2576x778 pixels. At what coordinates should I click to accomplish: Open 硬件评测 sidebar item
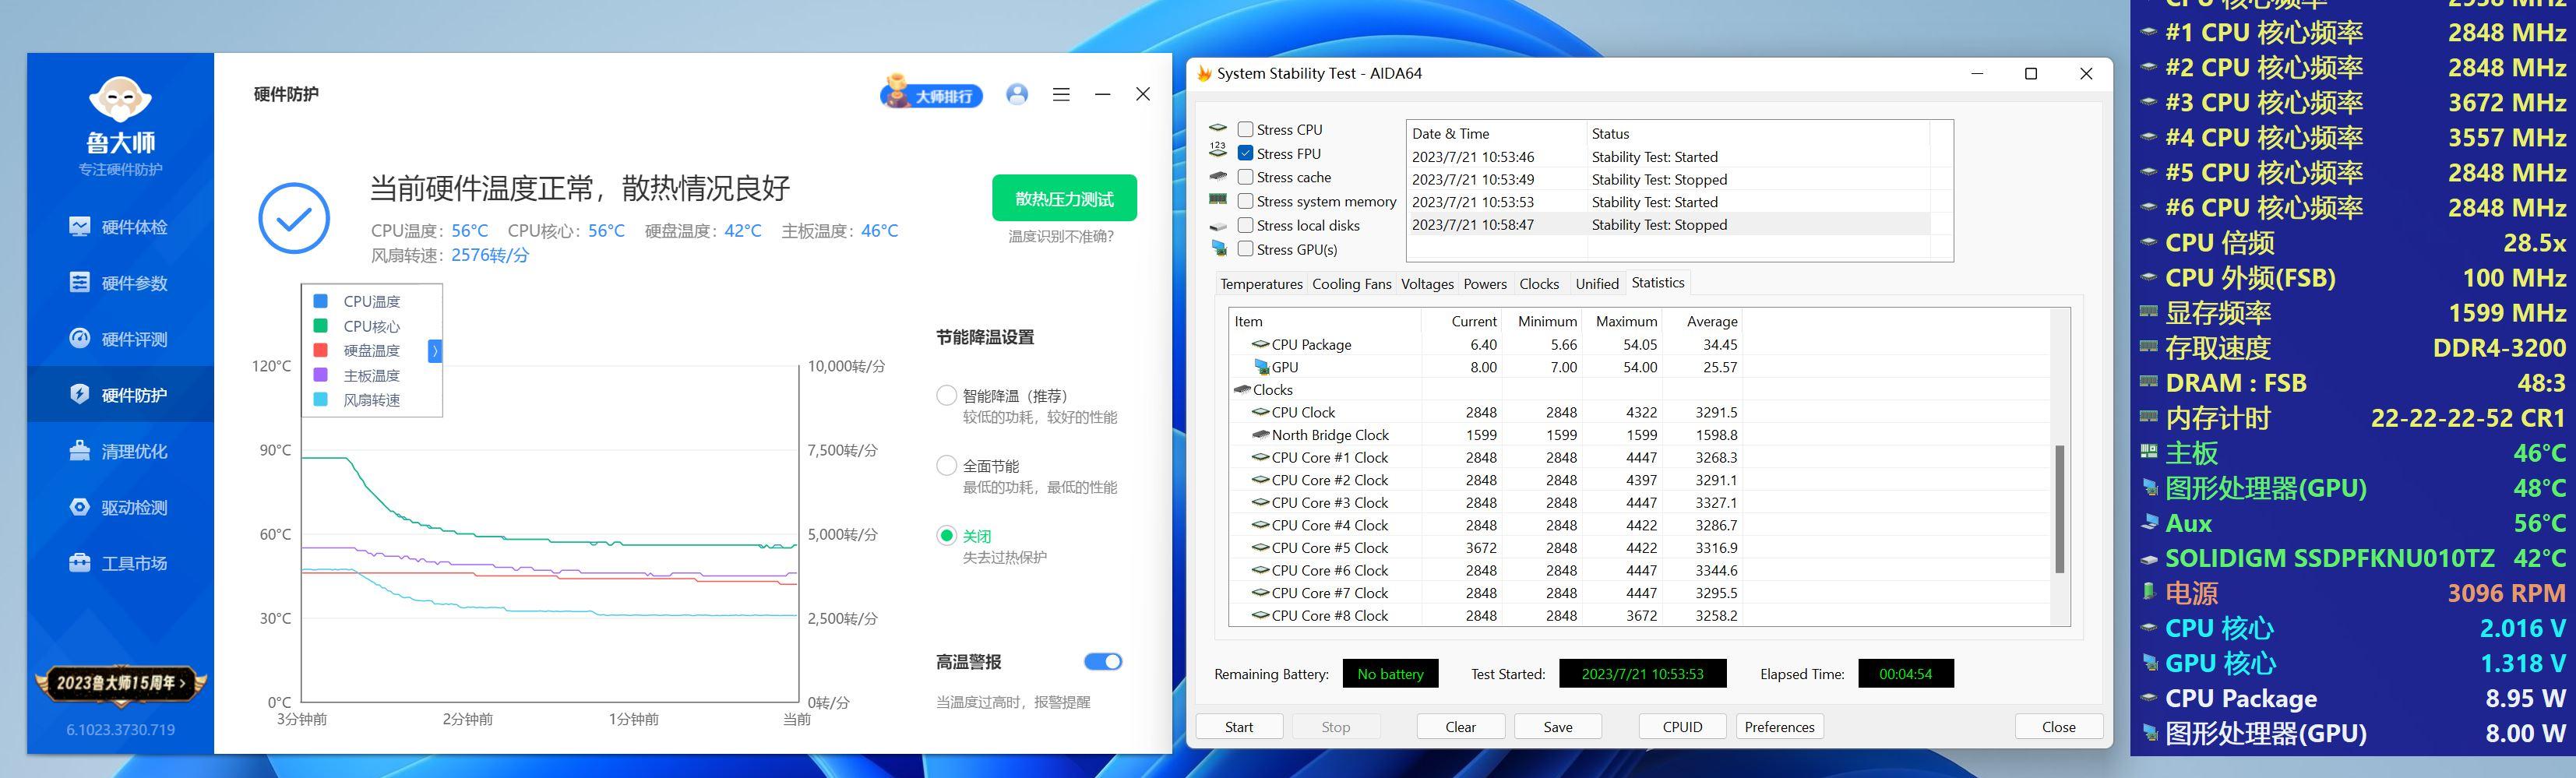coord(119,339)
